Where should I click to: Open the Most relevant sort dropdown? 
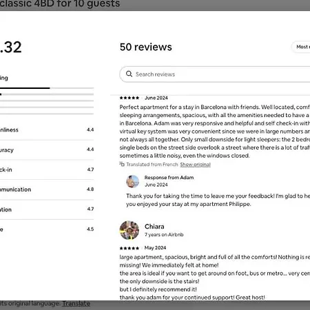301,47
